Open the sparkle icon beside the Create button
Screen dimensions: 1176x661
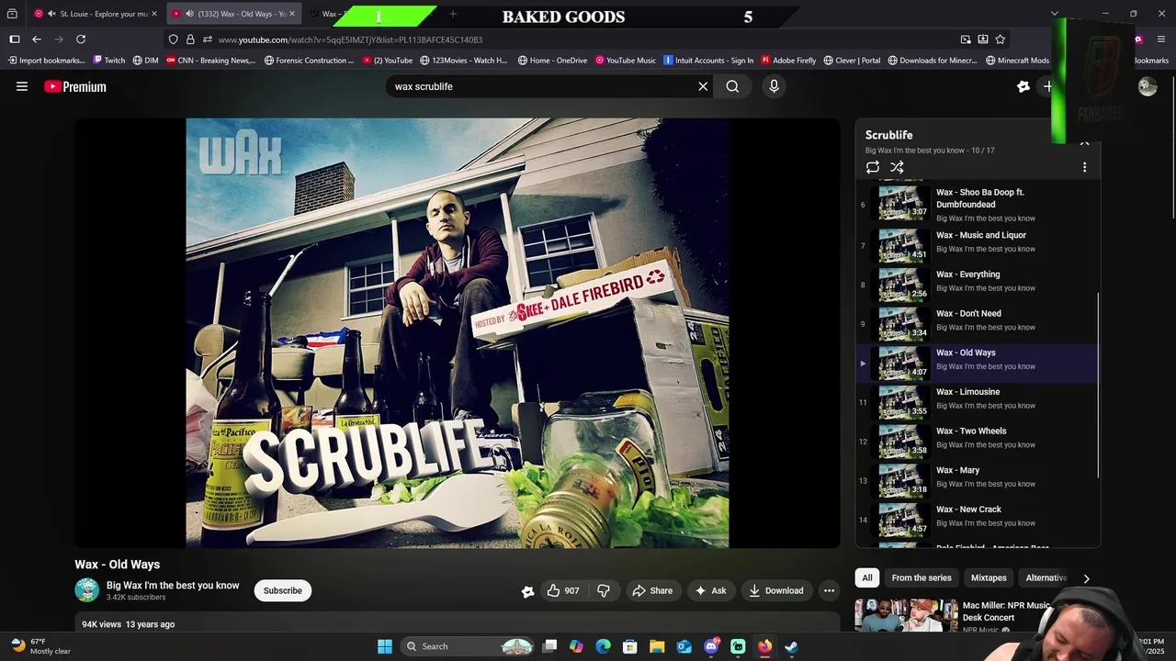(1023, 86)
